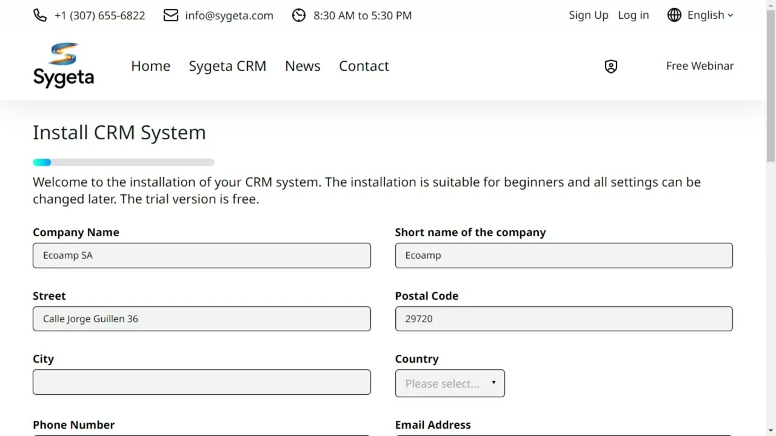Open the Contact page
The width and height of the screenshot is (776, 436).
tap(364, 66)
